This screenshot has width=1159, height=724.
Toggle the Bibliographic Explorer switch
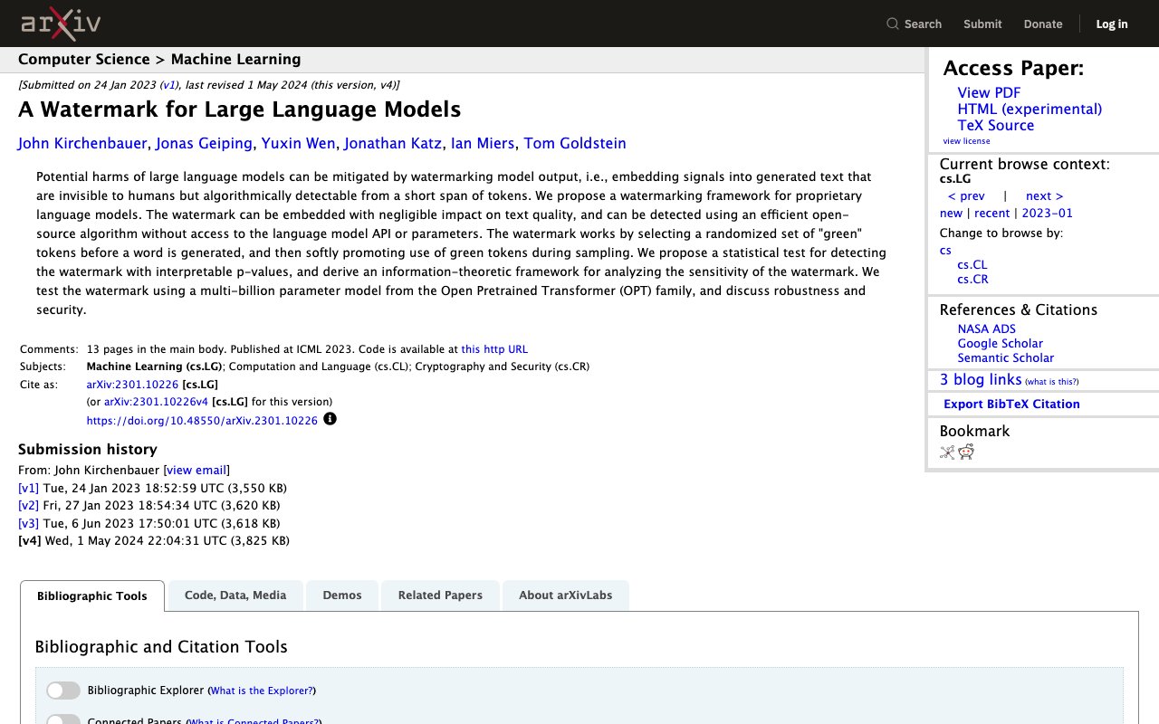point(63,691)
